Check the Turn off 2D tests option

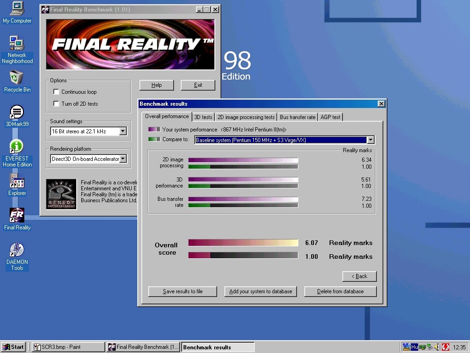[x=56, y=104]
